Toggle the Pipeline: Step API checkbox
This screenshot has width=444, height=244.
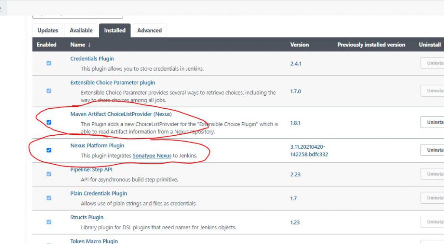tap(49, 174)
